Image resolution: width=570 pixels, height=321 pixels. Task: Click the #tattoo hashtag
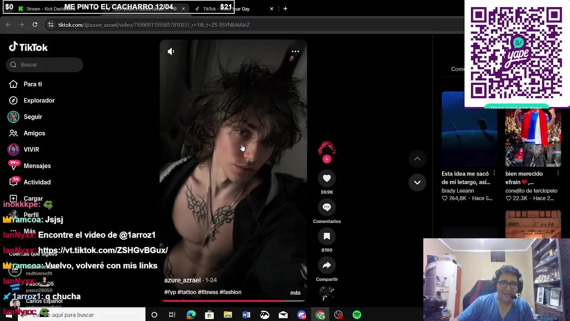coord(187,292)
